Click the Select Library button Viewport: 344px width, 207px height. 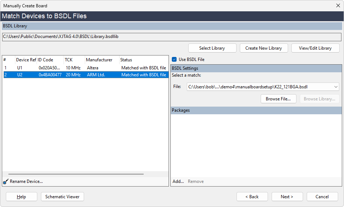[x=212, y=48]
